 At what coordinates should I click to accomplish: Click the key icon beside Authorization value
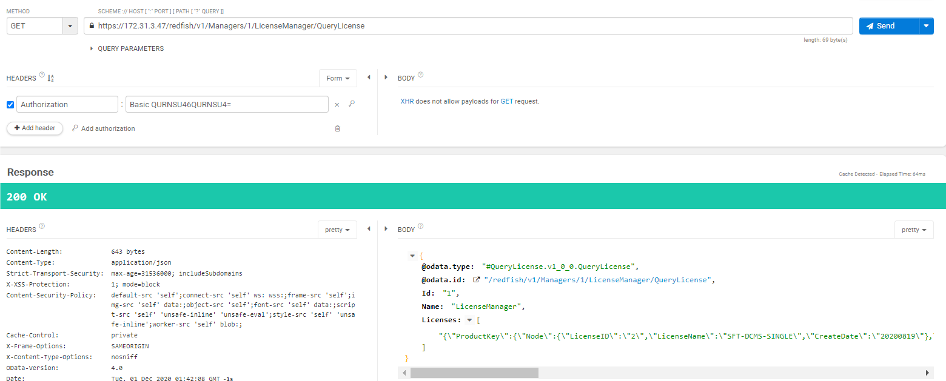pos(352,104)
